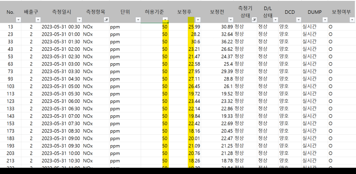Open the DUMP column filter dropdown
356x174 pixels.
click(325, 20)
